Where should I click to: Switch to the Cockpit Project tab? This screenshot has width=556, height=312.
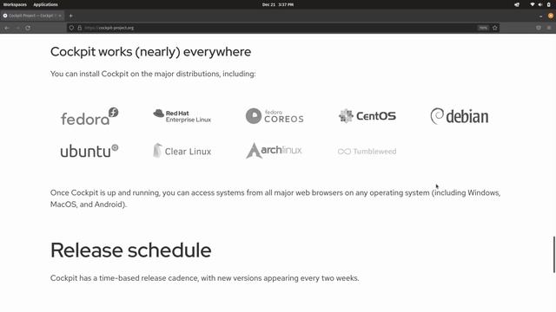pos(32,16)
